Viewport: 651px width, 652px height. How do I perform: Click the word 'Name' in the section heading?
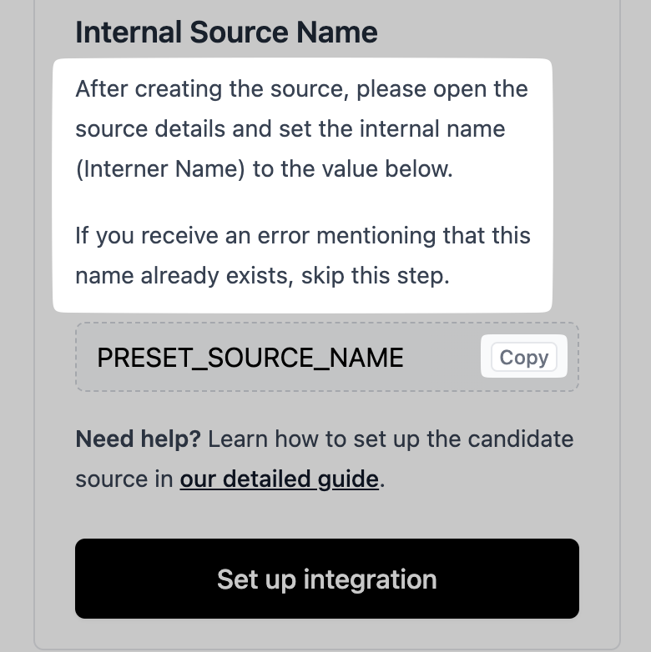tap(341, 33)
